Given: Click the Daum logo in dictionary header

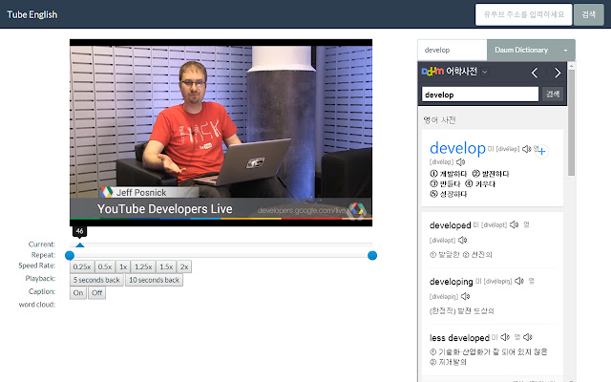Looking at the screenshot, I should (432, 72).
